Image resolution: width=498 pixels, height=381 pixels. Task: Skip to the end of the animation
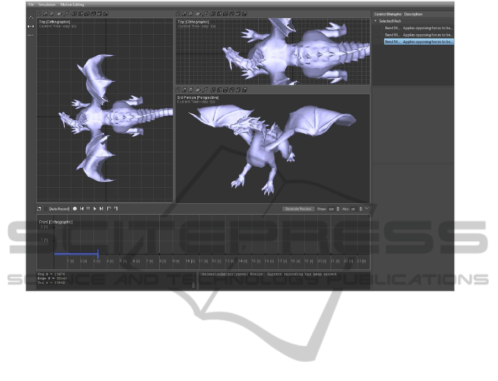102,209
